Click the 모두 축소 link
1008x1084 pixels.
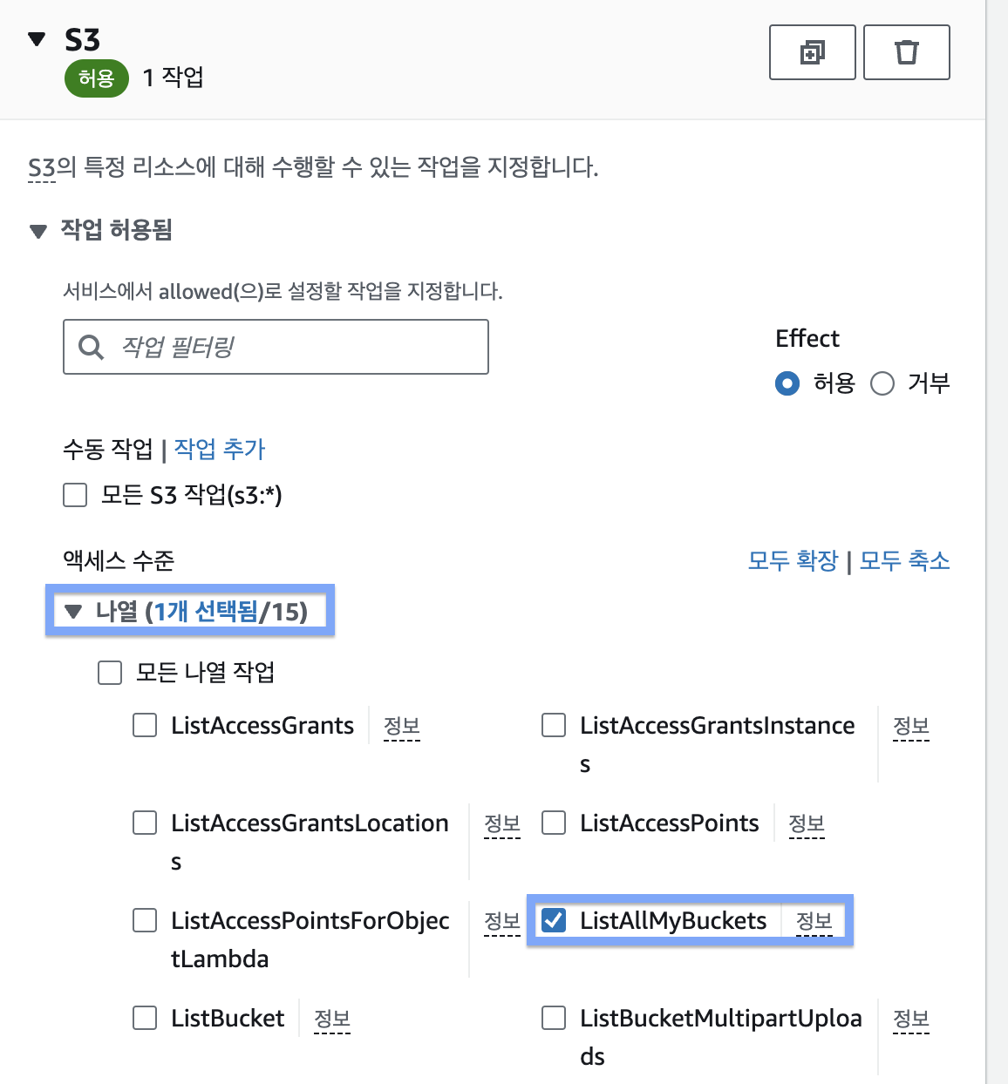[x=904, y=560]
